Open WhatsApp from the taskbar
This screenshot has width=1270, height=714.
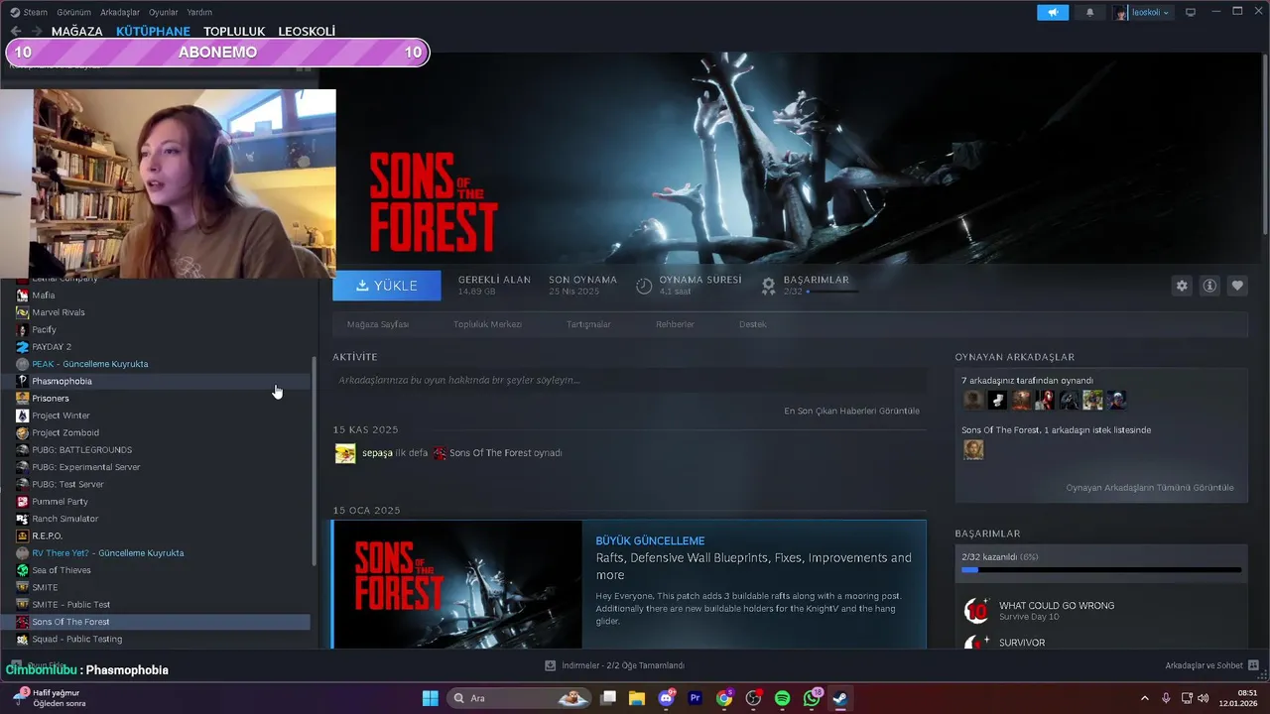click(812, 698)
